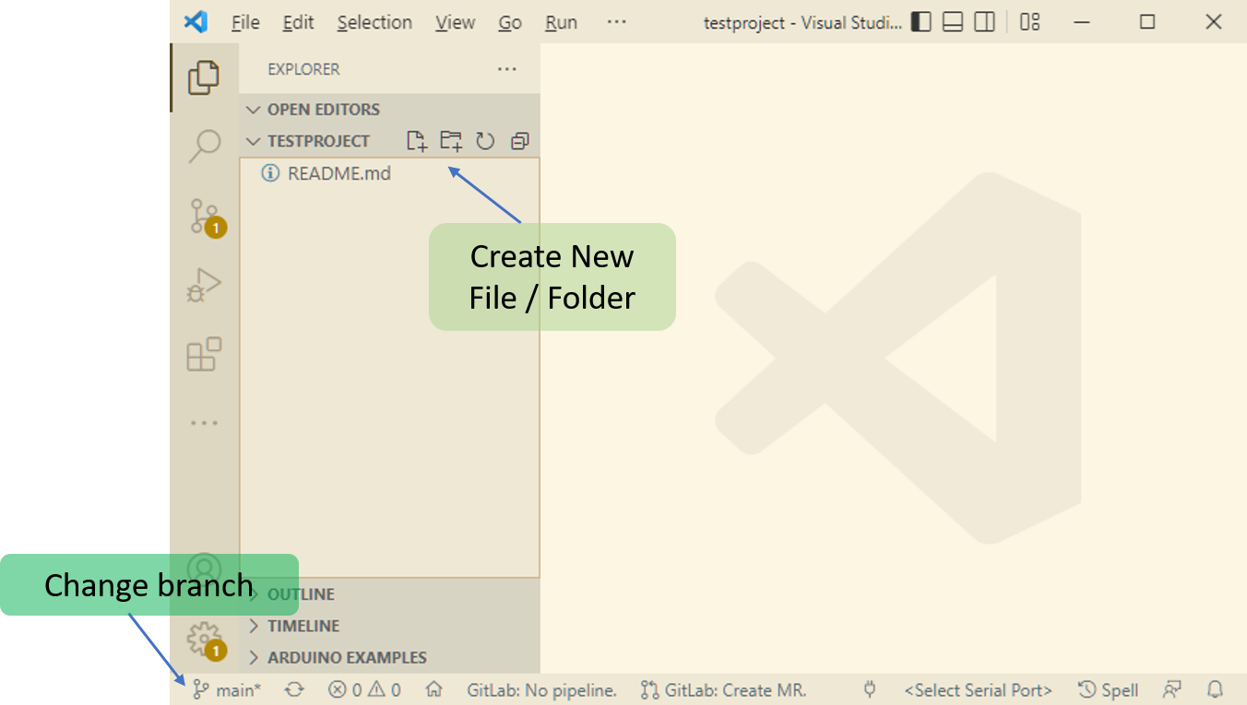Expand ARDUINO EXAMPLES section
The height and width of the screenshot is (705, 1247).
click(255, 657)
